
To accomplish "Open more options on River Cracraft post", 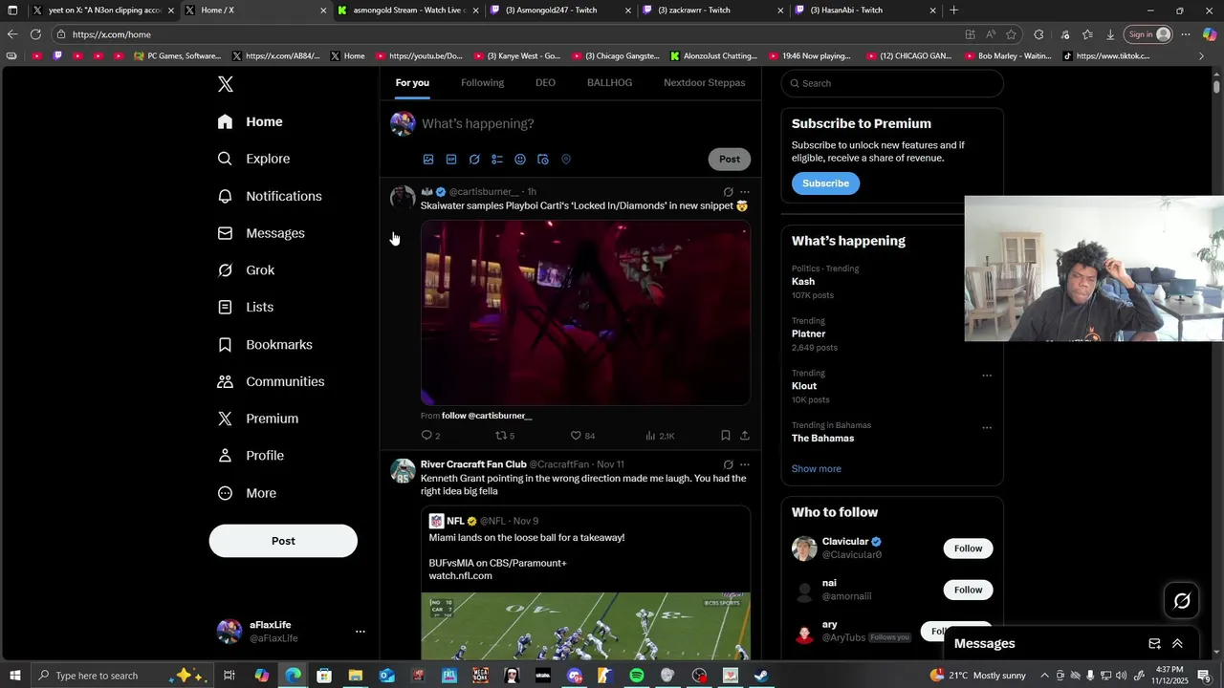I will (745, 464).
